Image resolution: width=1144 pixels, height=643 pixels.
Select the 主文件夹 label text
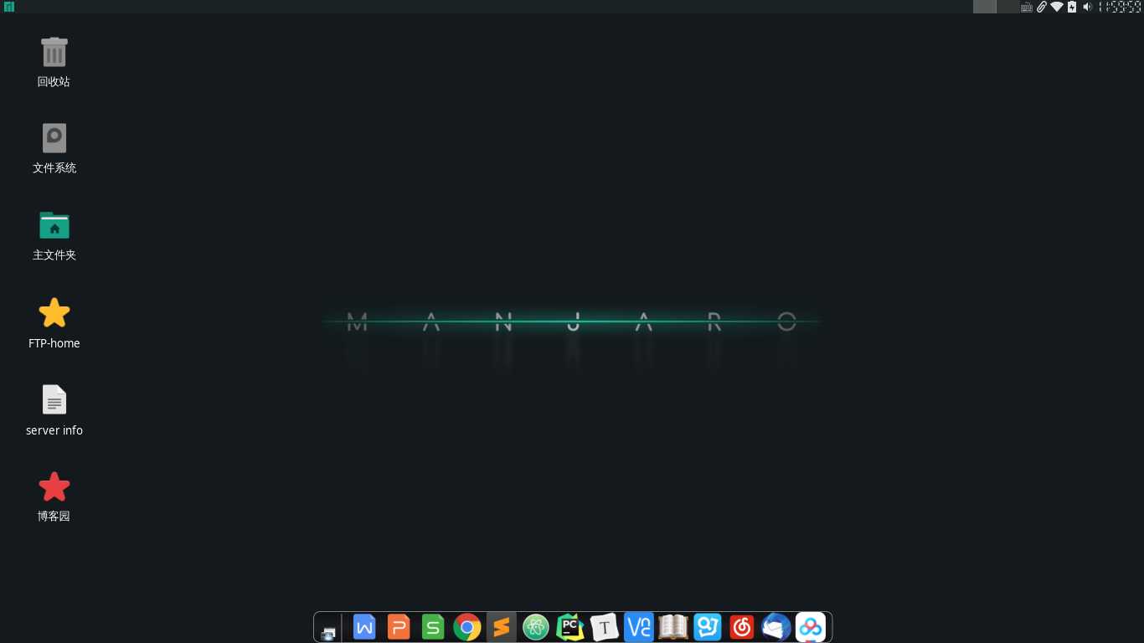tap(54, 255)
